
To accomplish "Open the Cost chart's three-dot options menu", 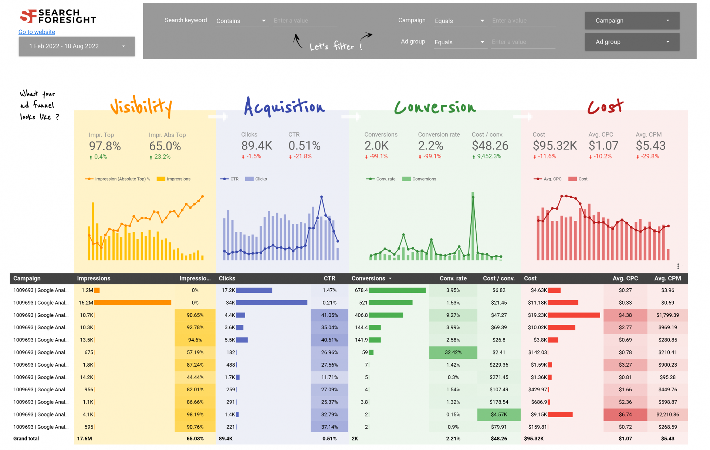I will 678,266.
